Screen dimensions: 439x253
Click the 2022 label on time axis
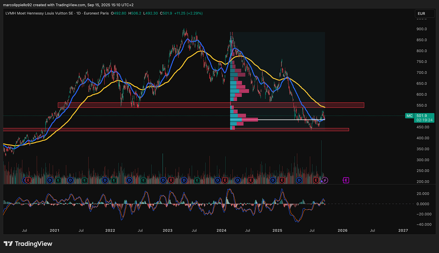click(x=110, y=230)
